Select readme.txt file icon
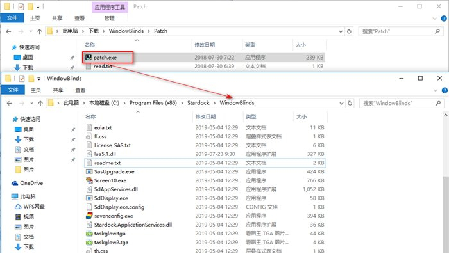 (x=89, y=163)
